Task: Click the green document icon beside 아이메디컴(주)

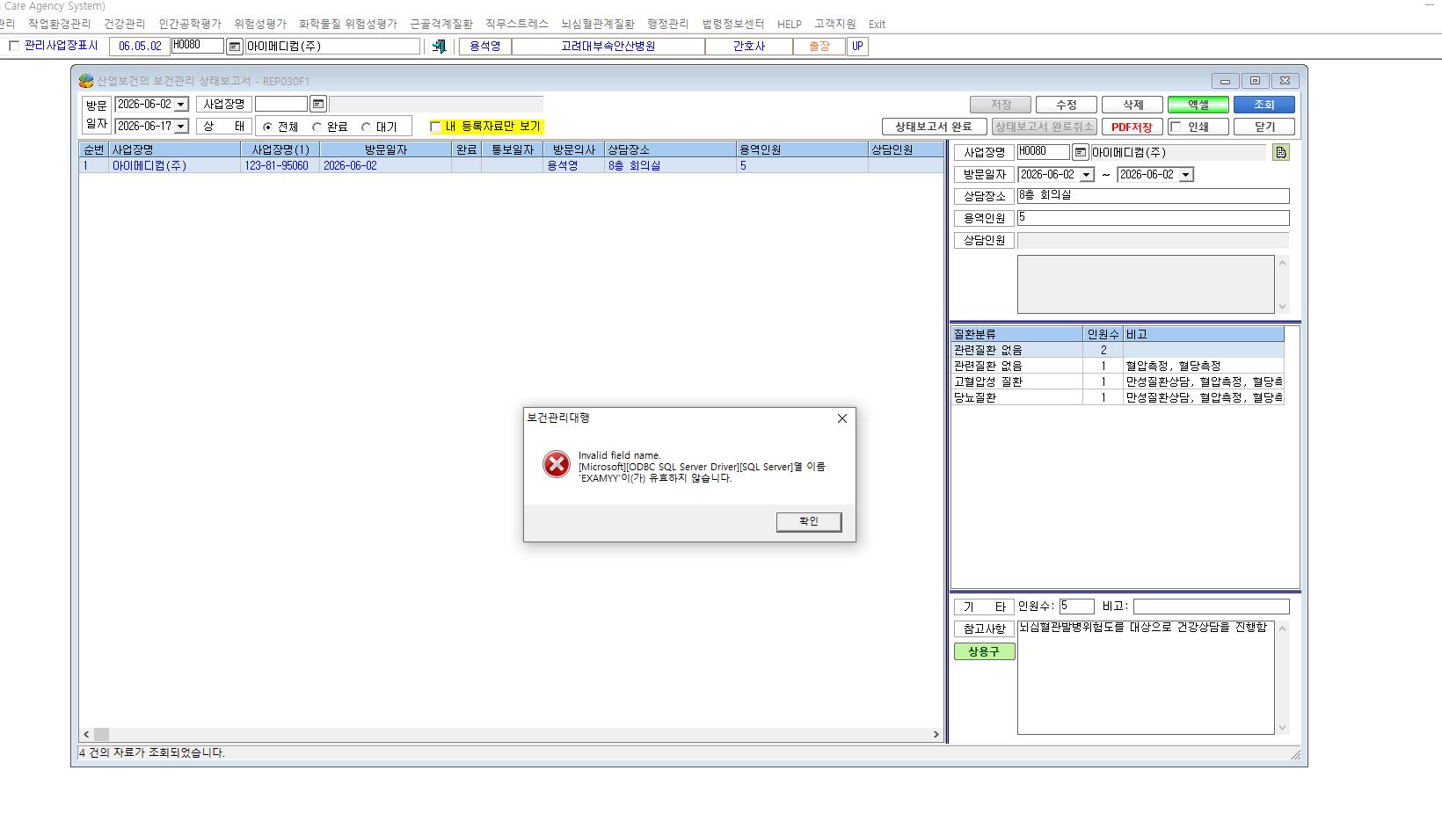Action: 1281,152
